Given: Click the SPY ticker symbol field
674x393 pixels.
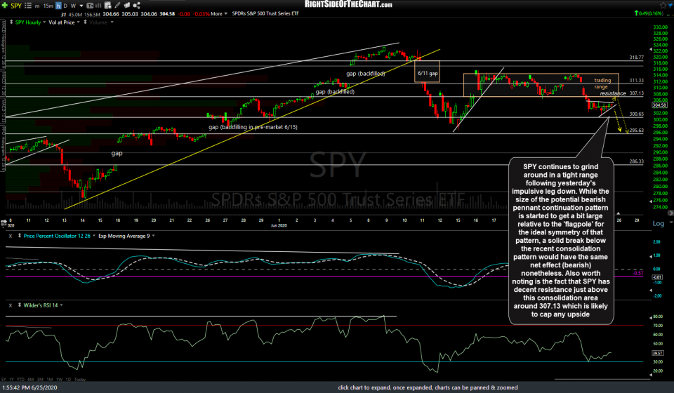Looking at the screenshot, I should pos(16,6).
